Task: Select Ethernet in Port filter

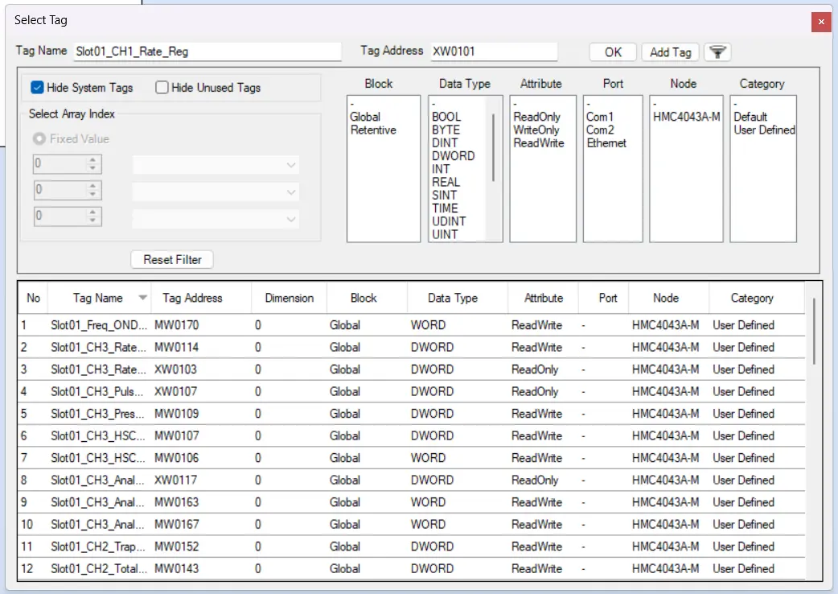Action: (606, 142)
